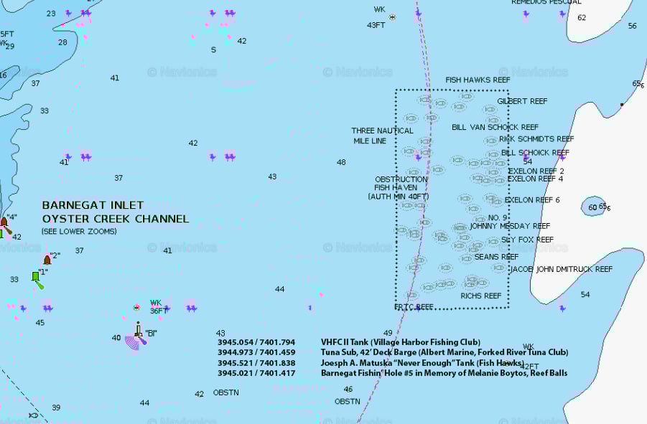Select the green buoy marked "1"
The height and width of the screenshot is (424, 647).
[x=36, y=278]
